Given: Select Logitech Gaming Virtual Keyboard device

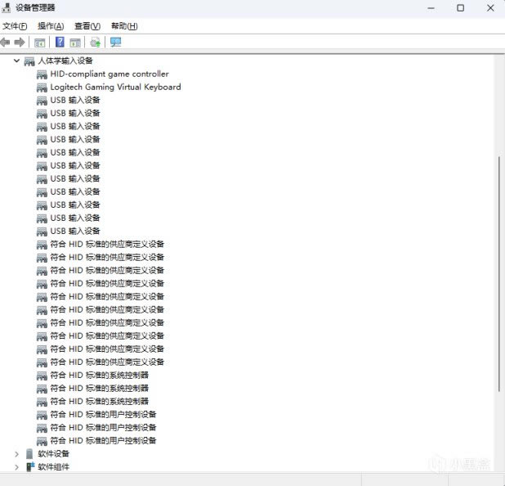Looking at the screenshot, I should click(x=115, y=87).
